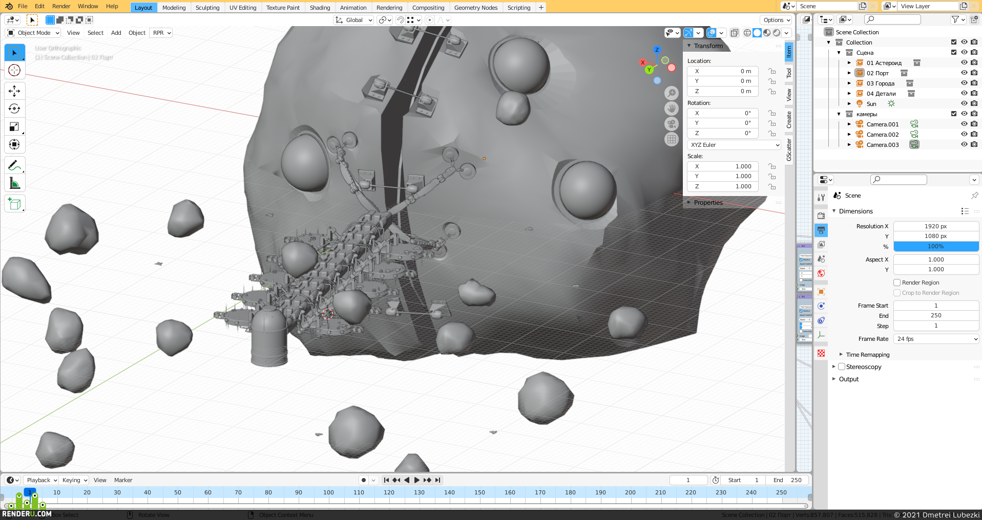The width and height of the screenshot is (982, 520).
Task: Select the Rotate tool
Action: point(14,109)
